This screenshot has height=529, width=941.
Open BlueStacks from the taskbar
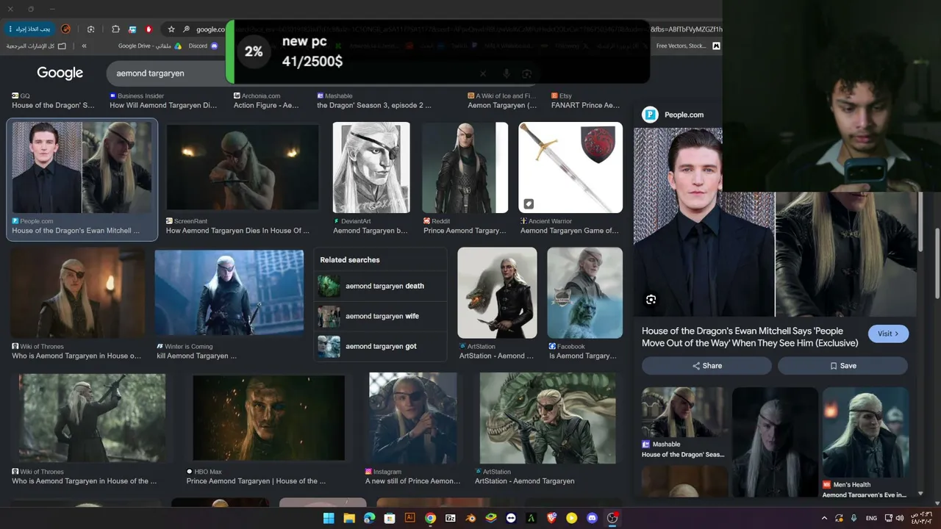(491, 518)
